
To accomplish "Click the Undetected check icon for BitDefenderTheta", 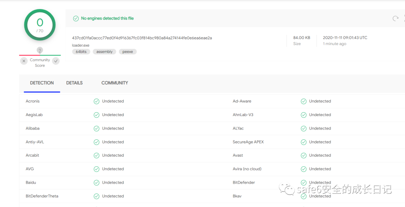I will pos(97,196).
